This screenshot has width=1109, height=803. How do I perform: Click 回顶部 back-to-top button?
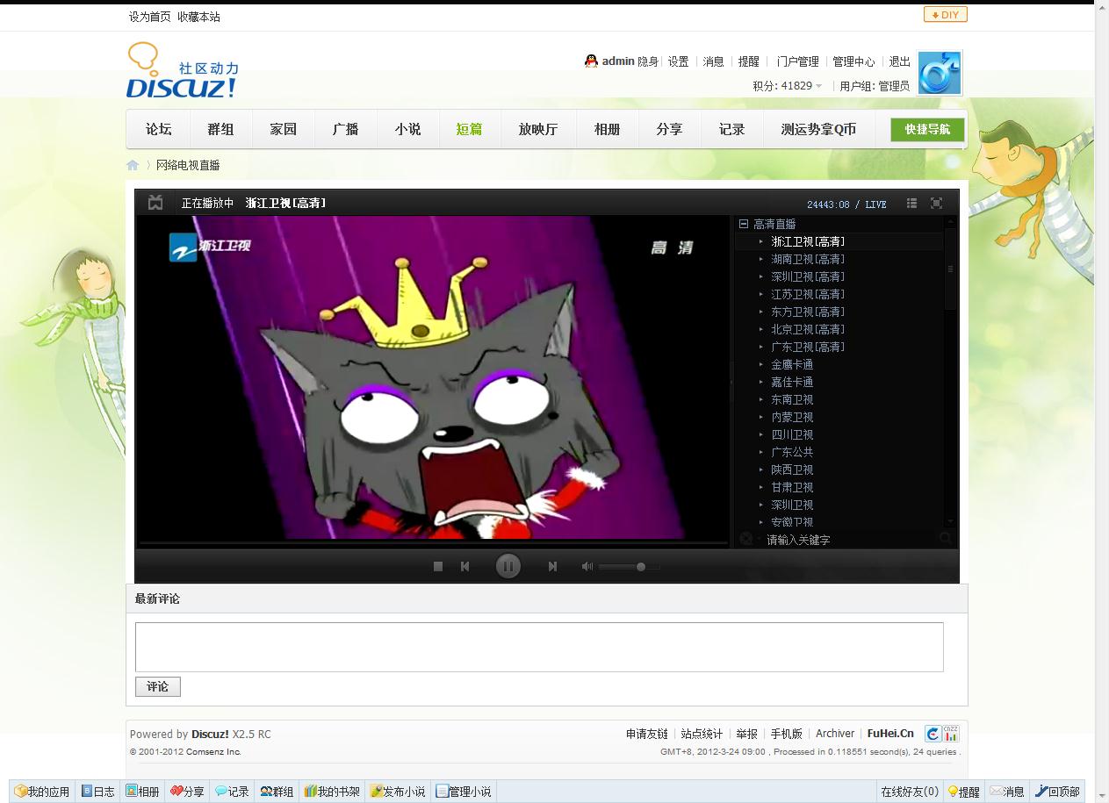point(1057,791)
